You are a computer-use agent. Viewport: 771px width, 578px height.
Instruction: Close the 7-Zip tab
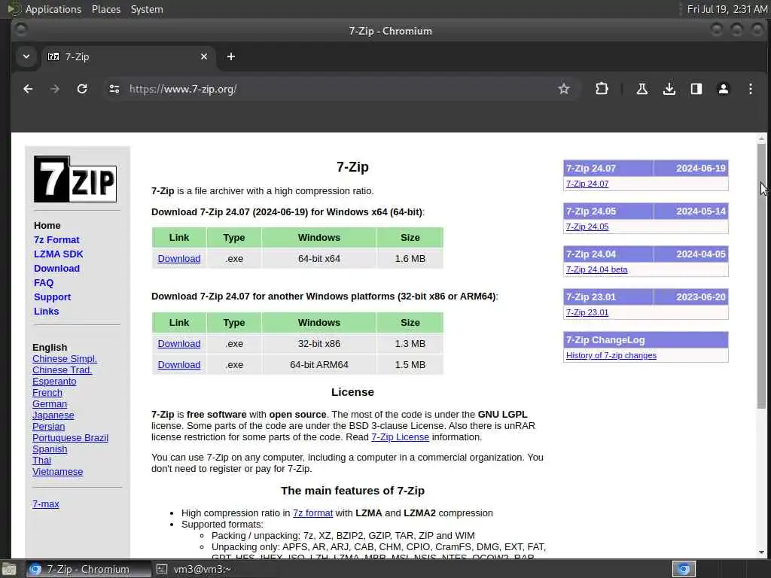(x=204, y=56)
